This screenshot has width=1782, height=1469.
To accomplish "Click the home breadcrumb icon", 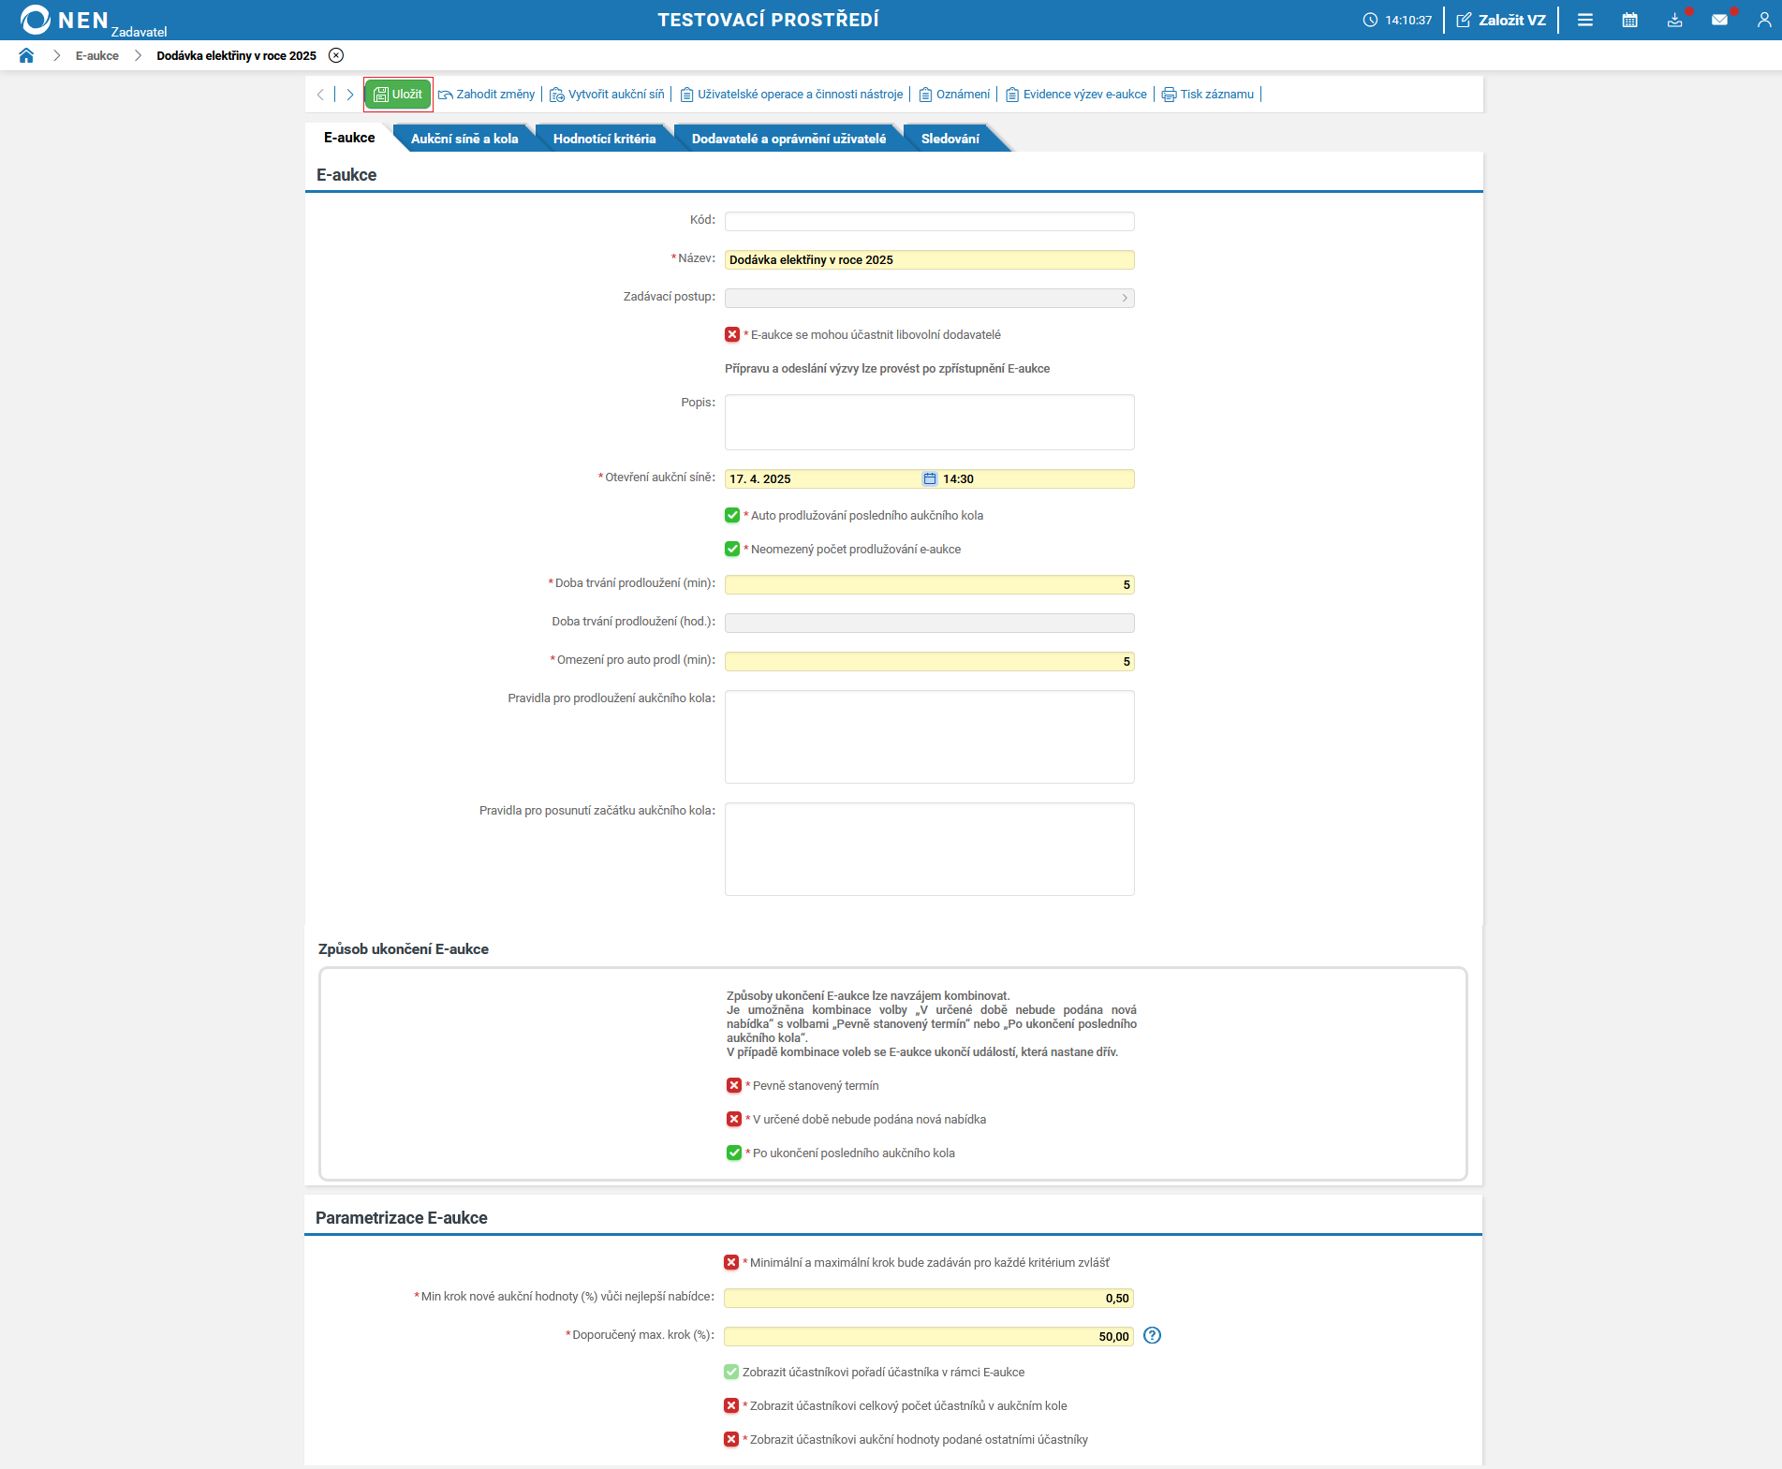I will pyautogui.click(x=26, y=55).
